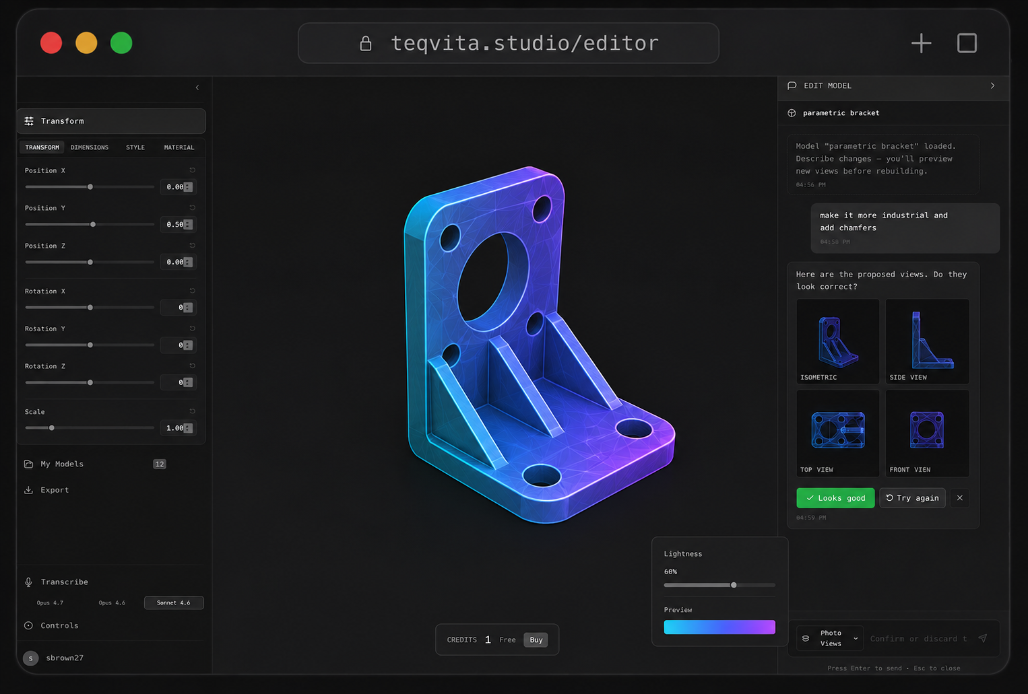This screenshot has height=694, width=1028.
Task: Switch to the TRANSFORM tab
Action: (x=42, y=147)
